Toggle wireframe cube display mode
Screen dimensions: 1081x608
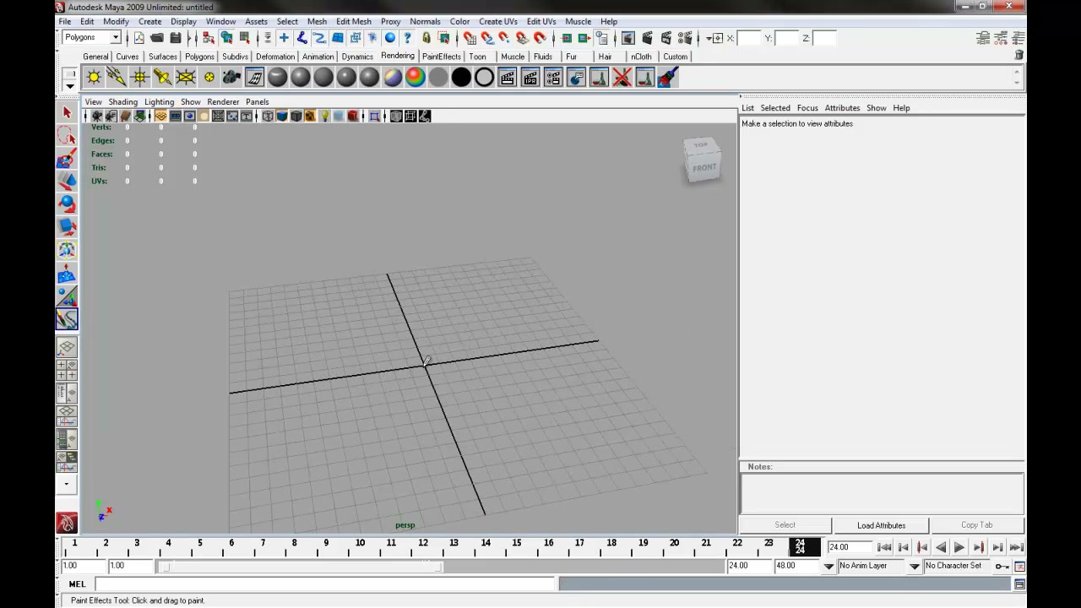268,116
